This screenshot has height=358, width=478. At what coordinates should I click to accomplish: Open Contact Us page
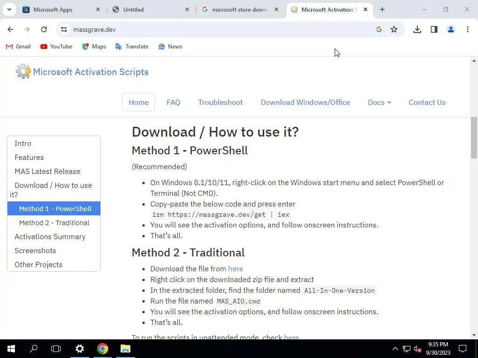click(x=427, y=102)
